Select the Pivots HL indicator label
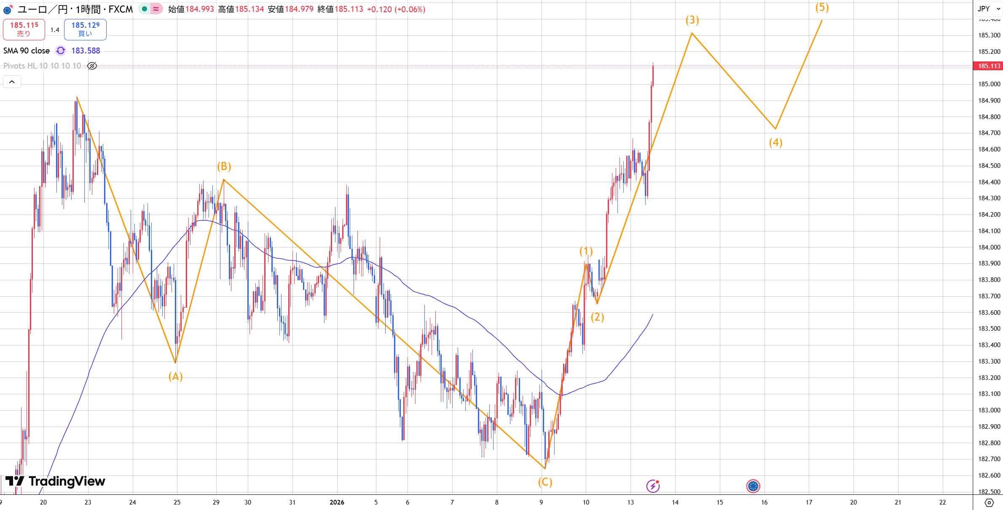Image resolution: width=1003 pixels, height=510 pixels. tap(42, 66)
